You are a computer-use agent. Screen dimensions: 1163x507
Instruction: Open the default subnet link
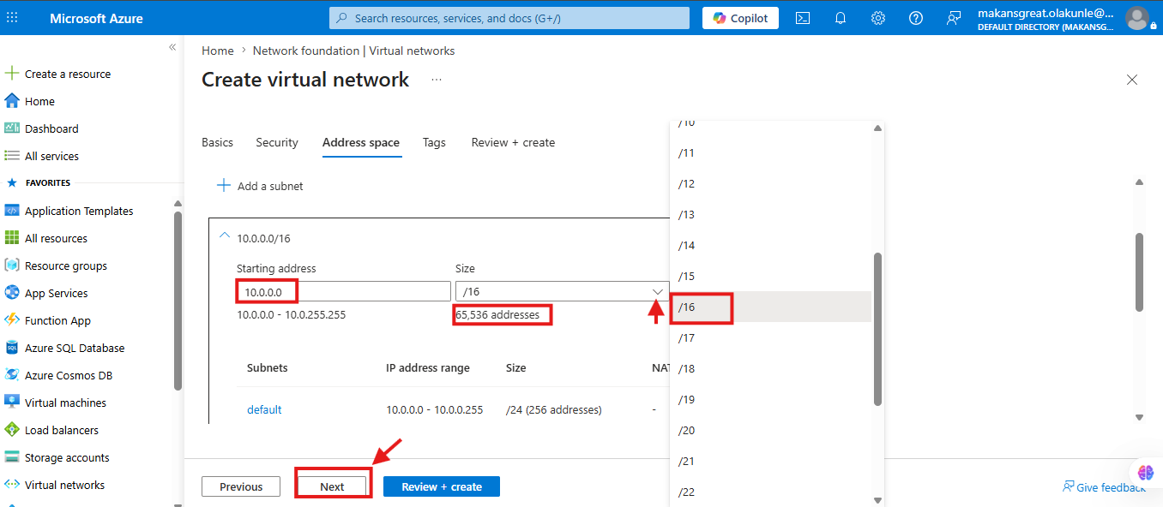point(264,409)
